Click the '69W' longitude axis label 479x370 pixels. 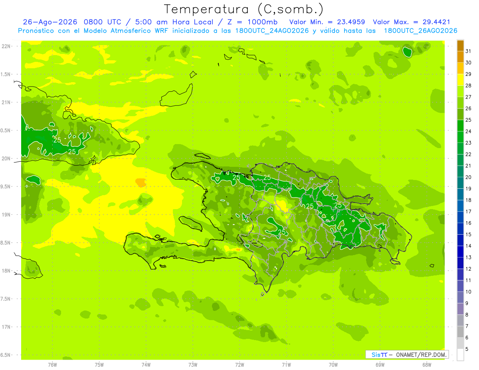tap(380, 364)
